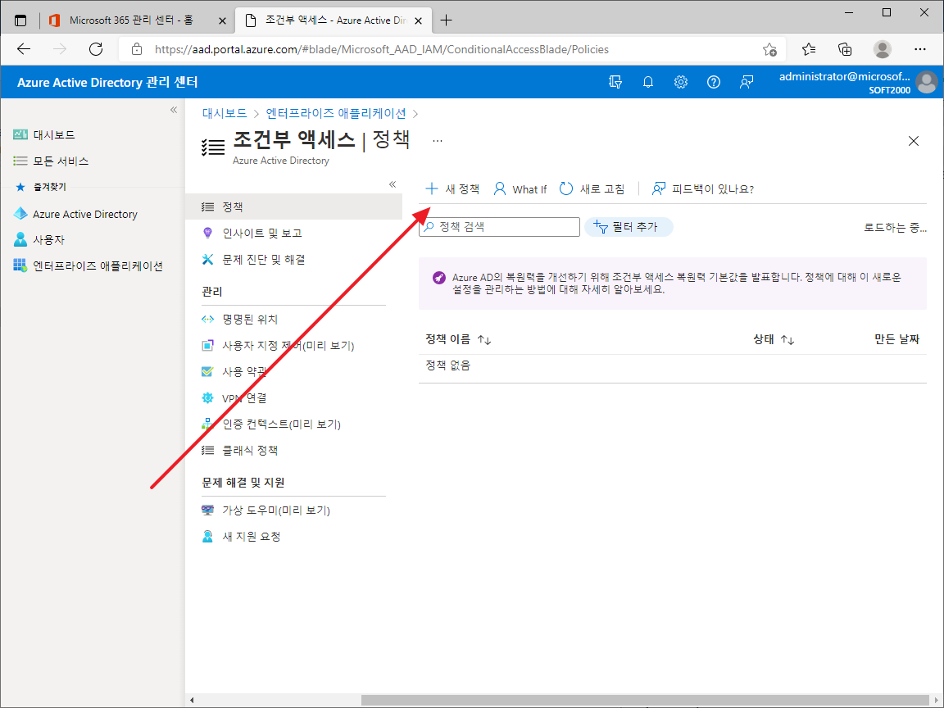Click the 새 정책 button

(x=452, y=189)
